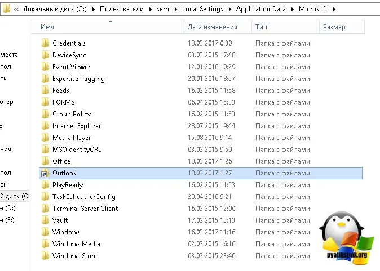The width and height of the screenshot is (380, 271).
Task: Sort by the Дата изменения column header
Action: pyautogui.click(x=218, y=27)
